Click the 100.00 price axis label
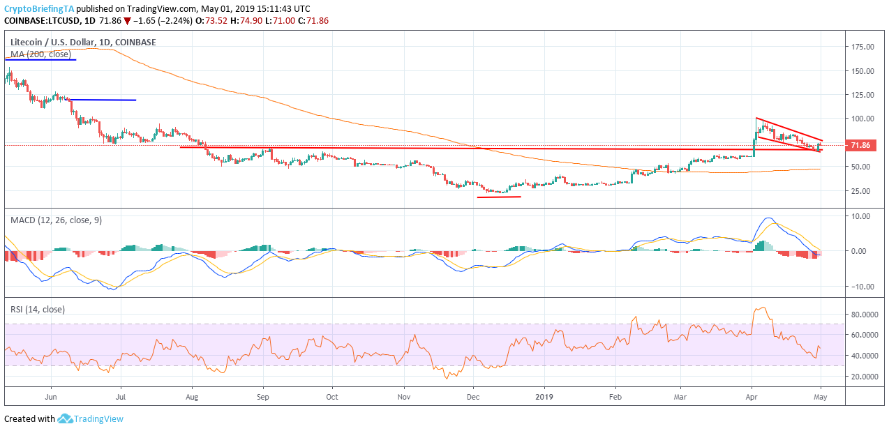Image resolution: width=889 pixels, height=431 pixels. 862,119
